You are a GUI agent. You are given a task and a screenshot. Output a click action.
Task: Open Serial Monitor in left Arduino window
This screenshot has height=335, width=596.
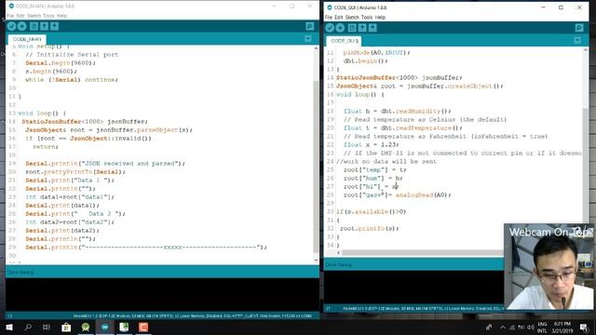310,26
